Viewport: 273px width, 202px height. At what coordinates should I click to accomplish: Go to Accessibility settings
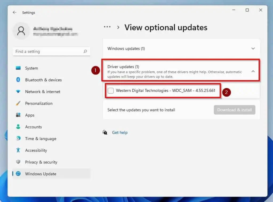(x=51, y=150)
